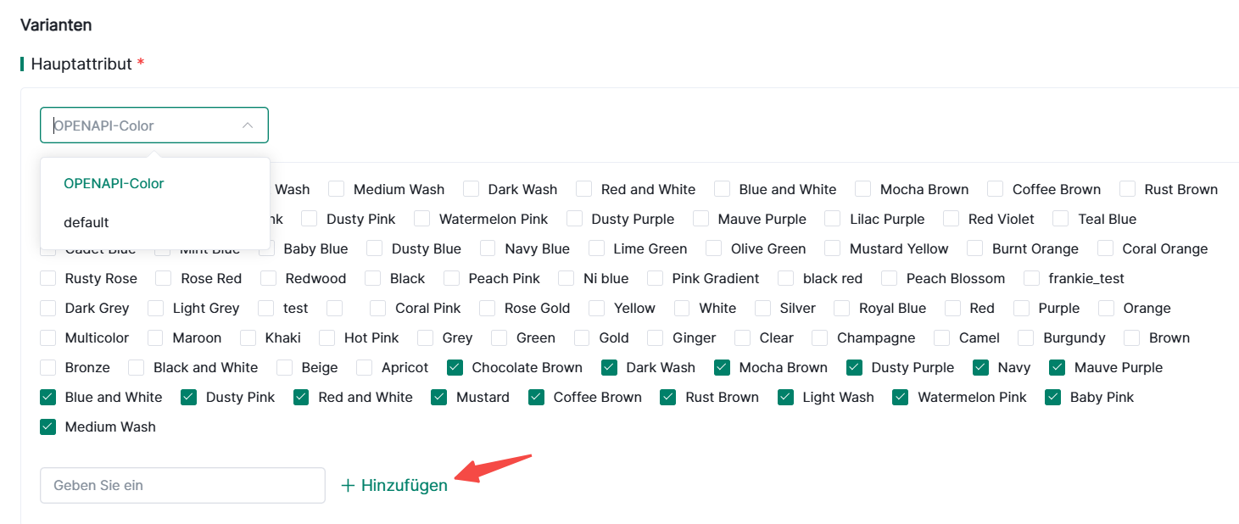This screenshot has width=1239, height=524.
Task: Click the plus icon beside Hinzufügen
Action: tap(347, 486)
